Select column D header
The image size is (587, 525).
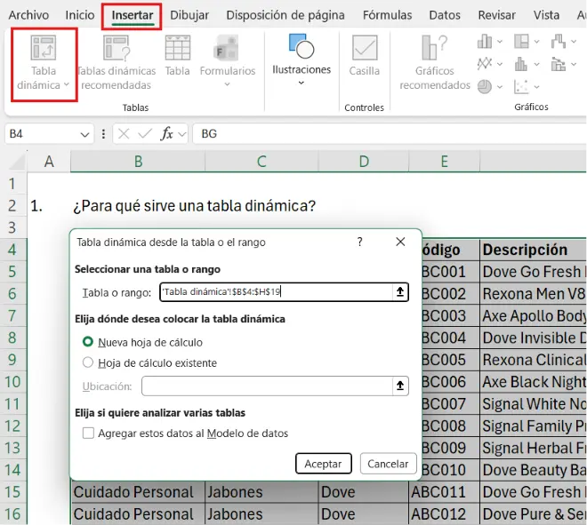[x=364, y=162]
